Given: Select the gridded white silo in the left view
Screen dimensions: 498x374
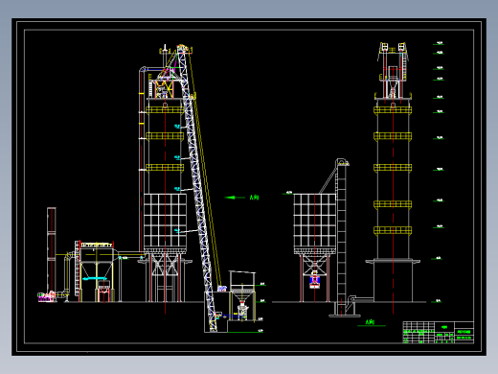Looking at the screenshot, I should pyautogui.click(x=165, y=223).
